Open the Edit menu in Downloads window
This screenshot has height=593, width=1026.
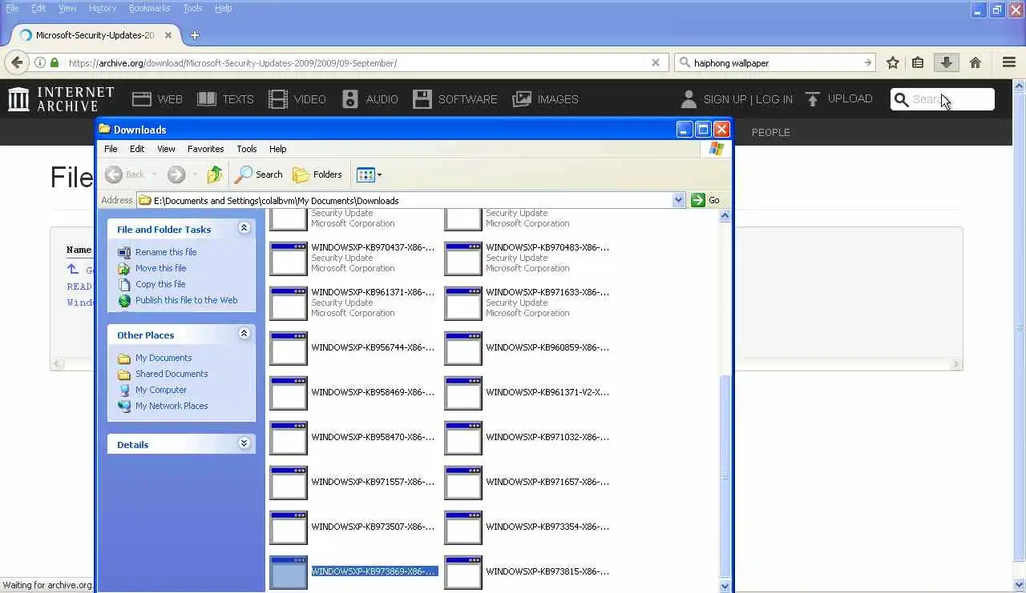pyautogui.click(x=137, y=149)
